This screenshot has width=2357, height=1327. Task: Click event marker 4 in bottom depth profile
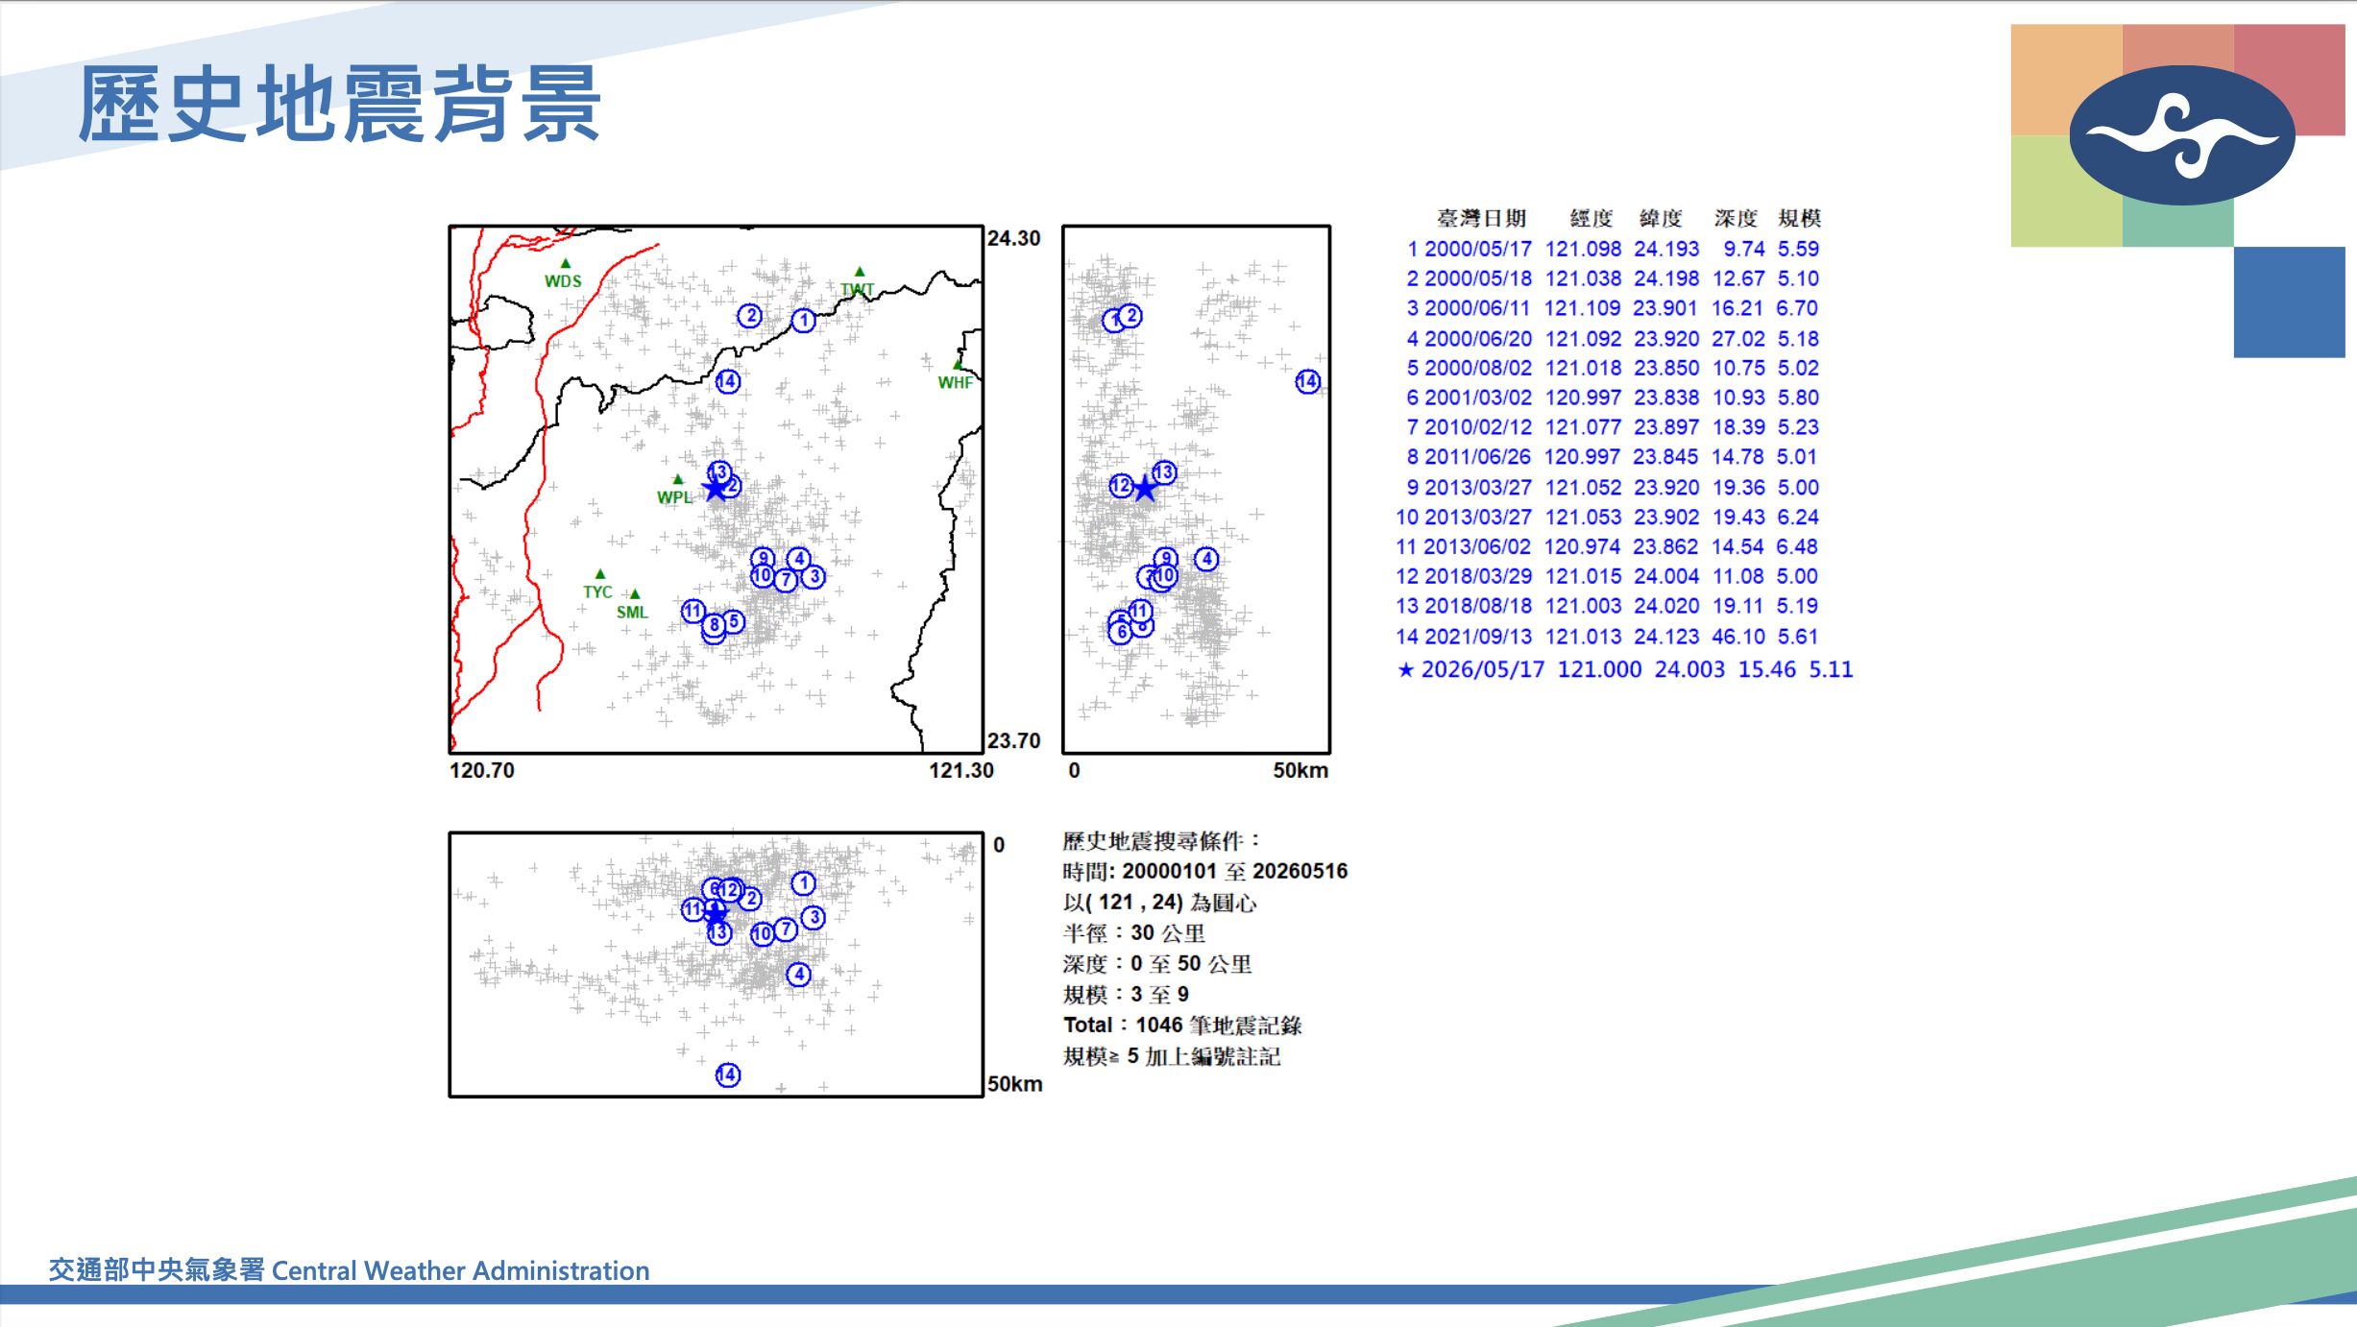(799, 975)
